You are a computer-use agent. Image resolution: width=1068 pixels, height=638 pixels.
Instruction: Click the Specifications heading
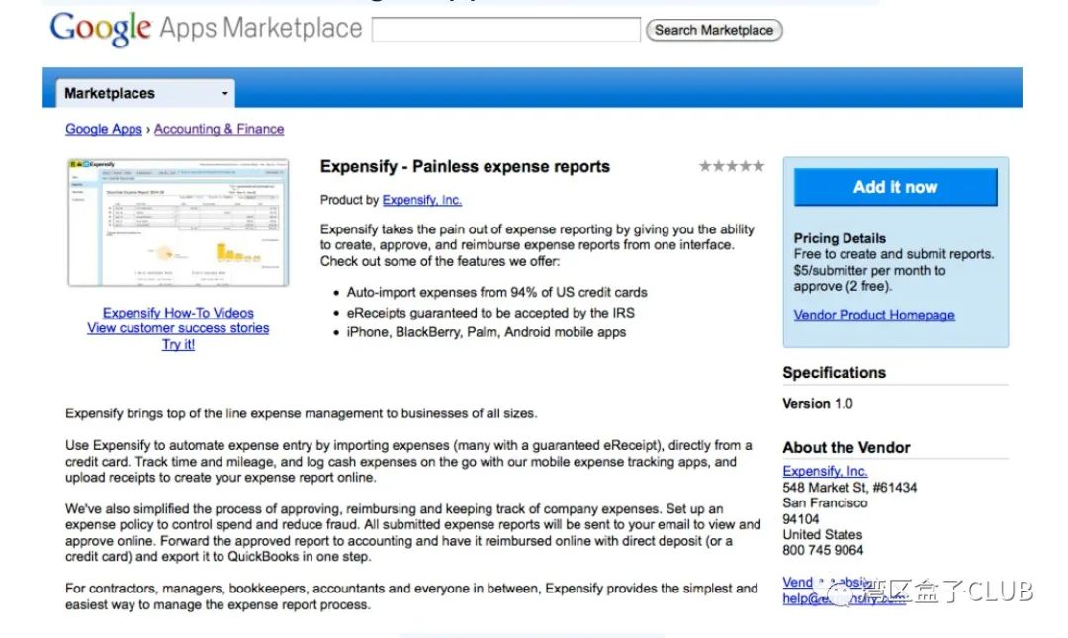835,373
